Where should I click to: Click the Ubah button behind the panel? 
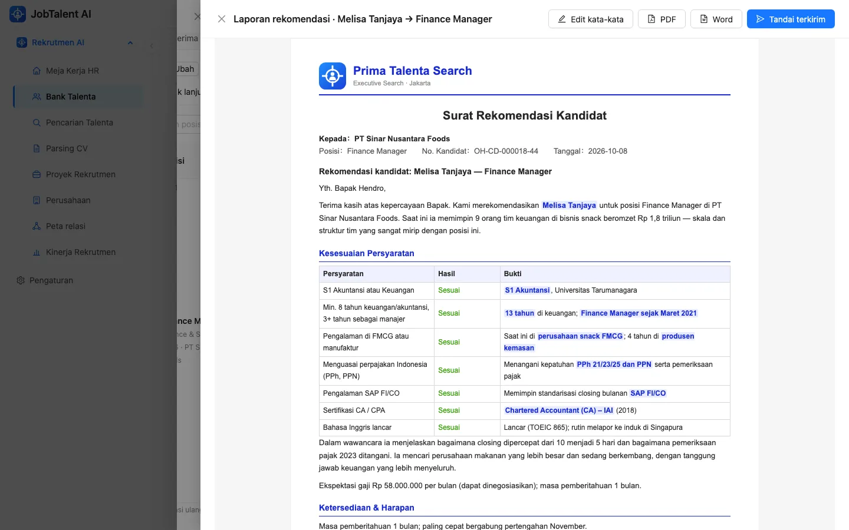(x=187, y=69)
